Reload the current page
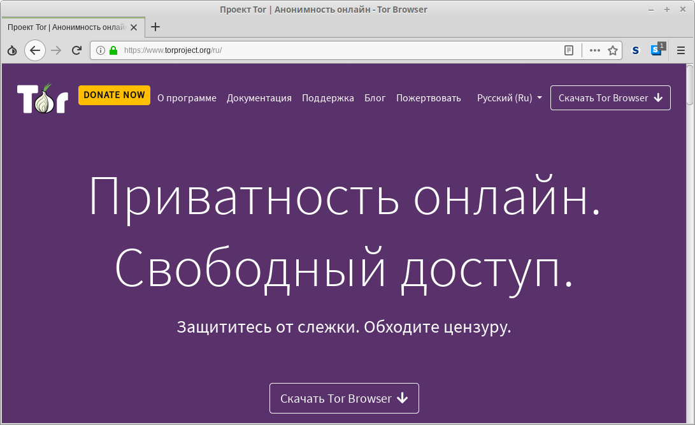This screenshot has height=425, width=695. point(76,50)
